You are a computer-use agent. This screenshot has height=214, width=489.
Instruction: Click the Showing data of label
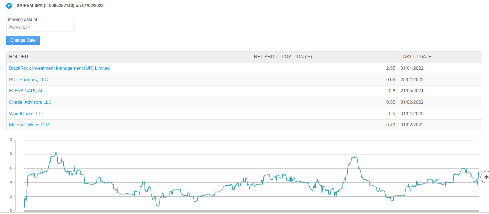click(23, 20)
